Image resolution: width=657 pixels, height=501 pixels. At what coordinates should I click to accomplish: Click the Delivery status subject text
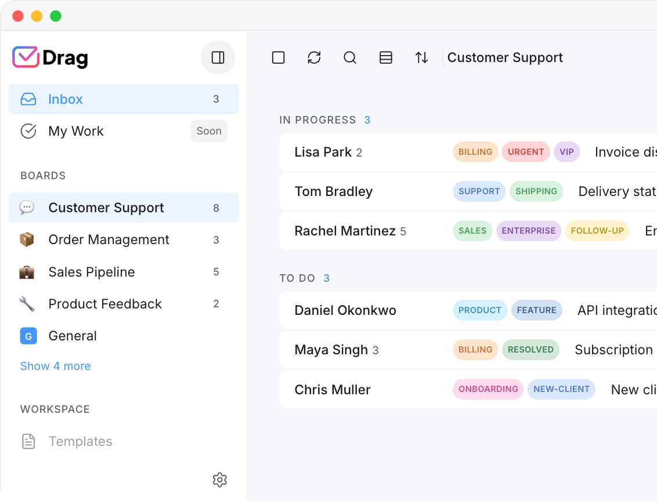click(618, 191)
